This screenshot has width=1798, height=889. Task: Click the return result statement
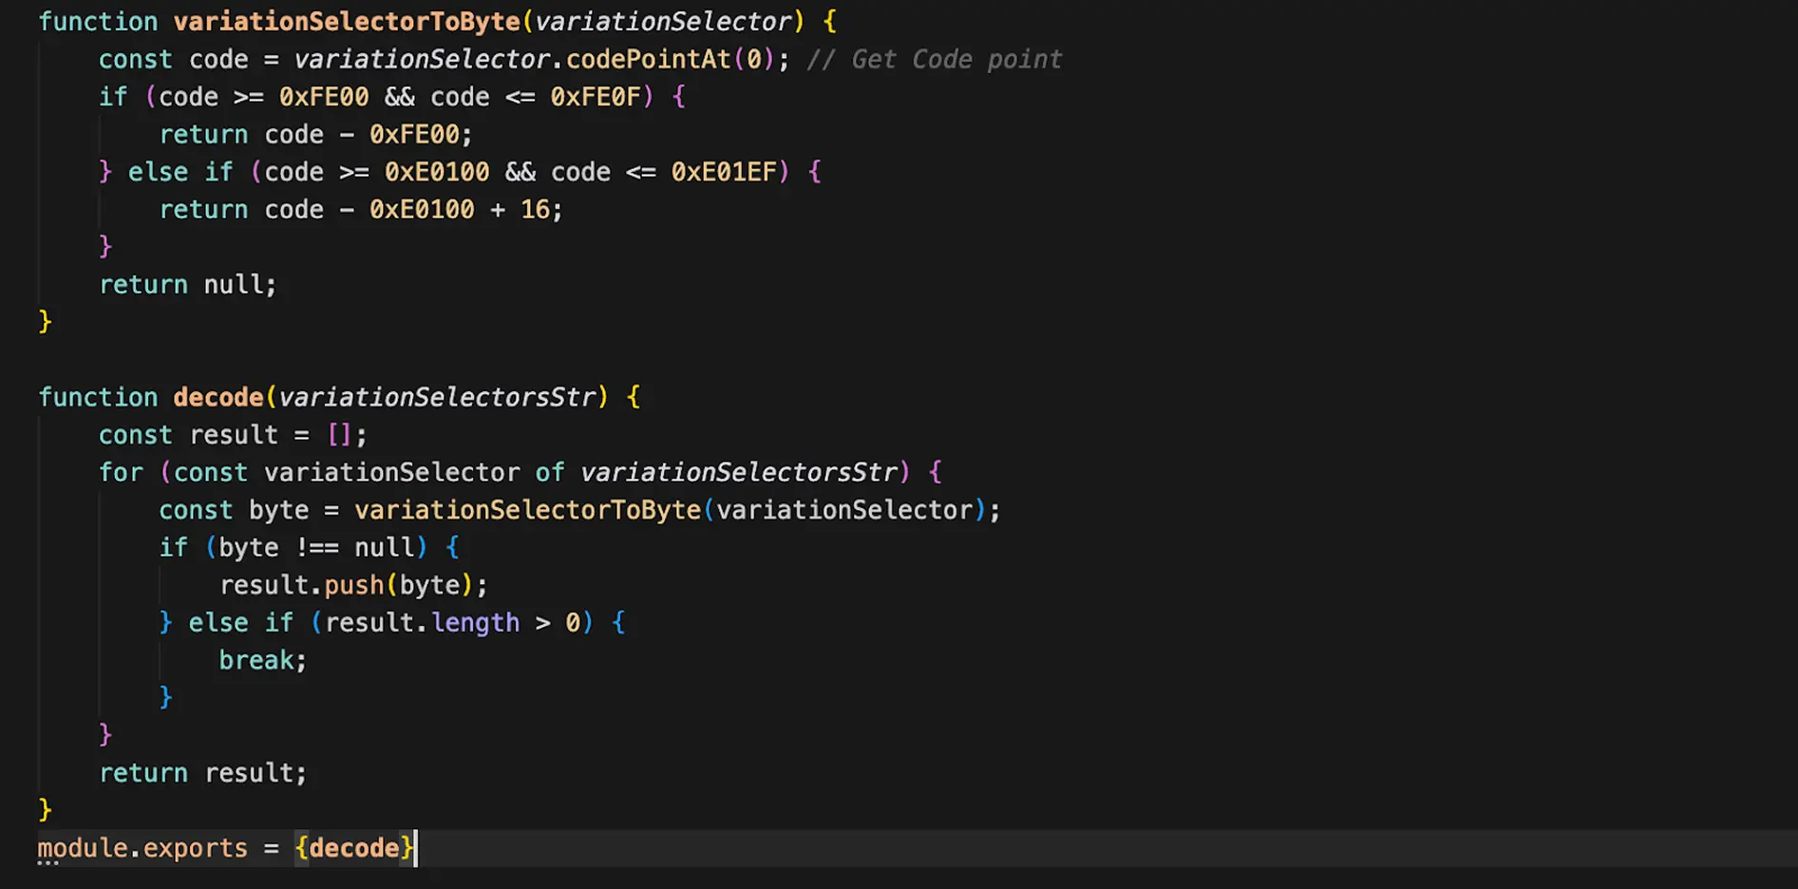(203, 772)
